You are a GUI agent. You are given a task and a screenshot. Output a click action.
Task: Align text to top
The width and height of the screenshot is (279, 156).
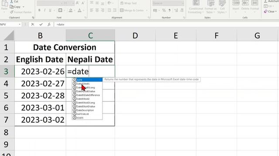click(x=92, y=3)
